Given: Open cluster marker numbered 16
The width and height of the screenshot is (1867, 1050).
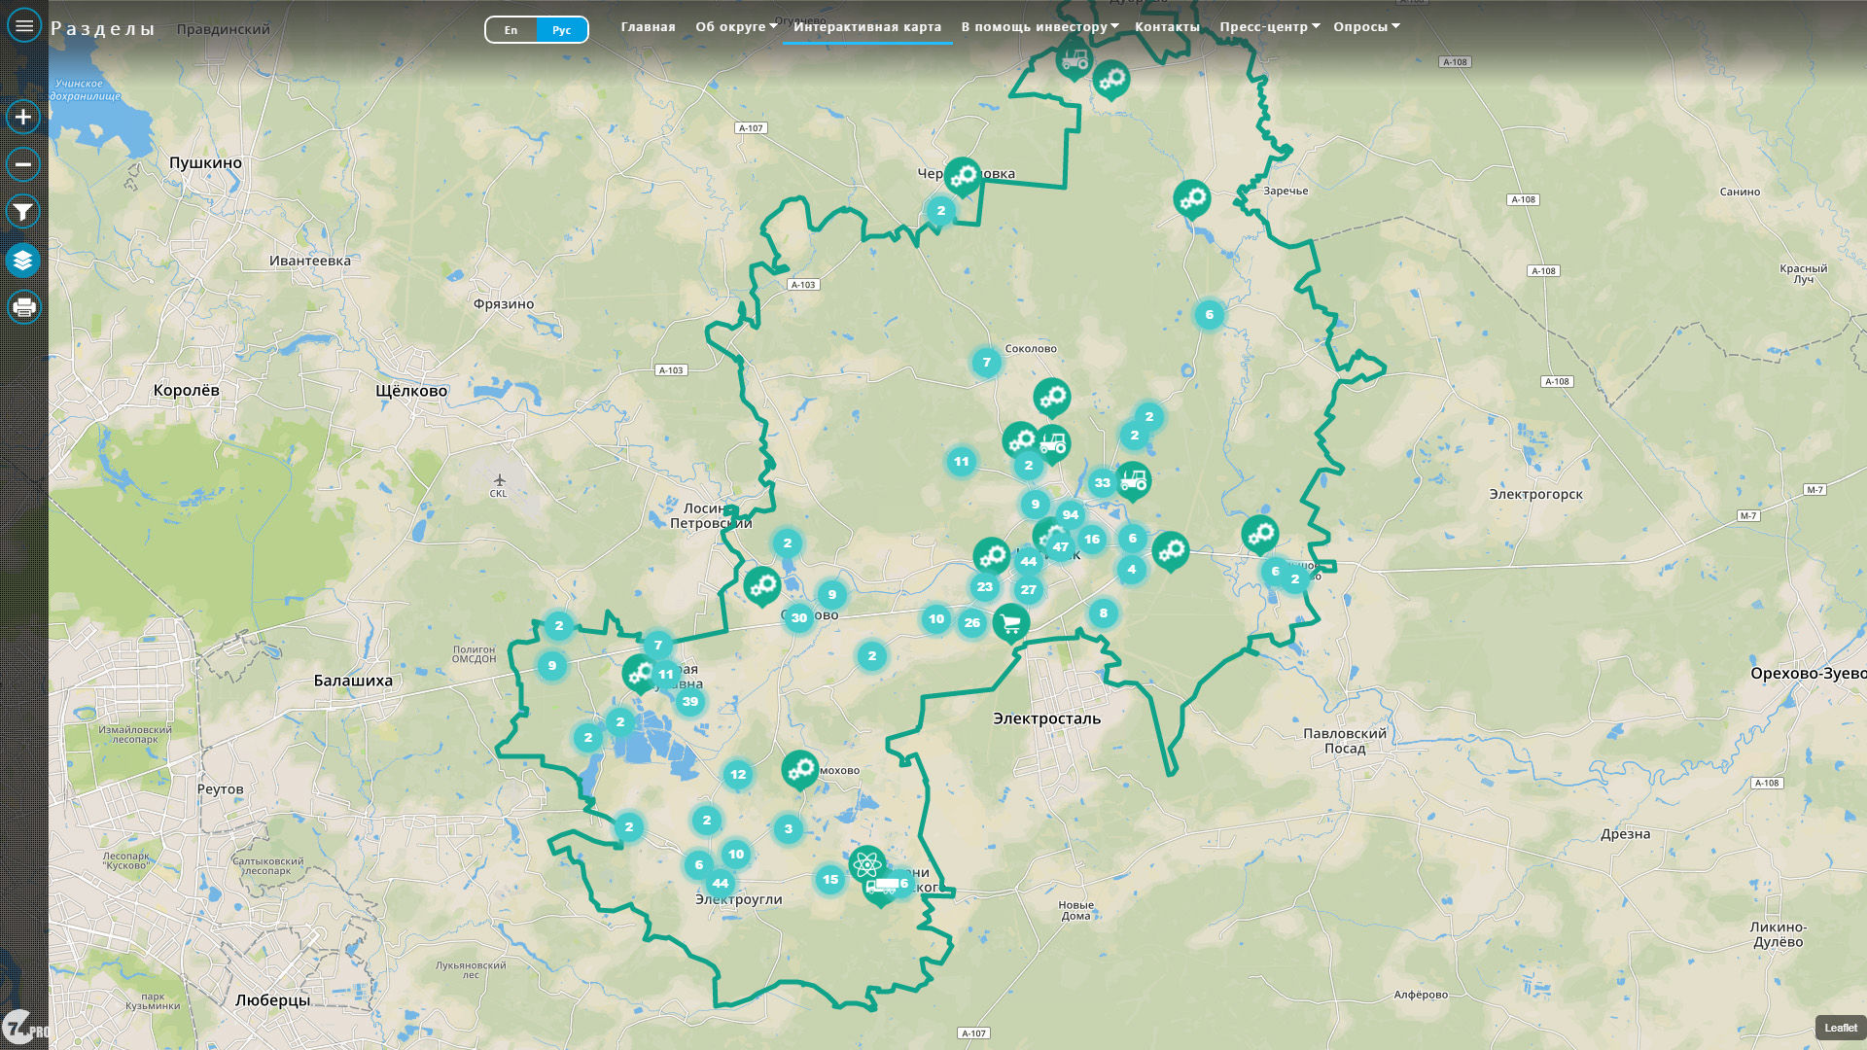Looking at the screenshot, I should [1092, 540].
